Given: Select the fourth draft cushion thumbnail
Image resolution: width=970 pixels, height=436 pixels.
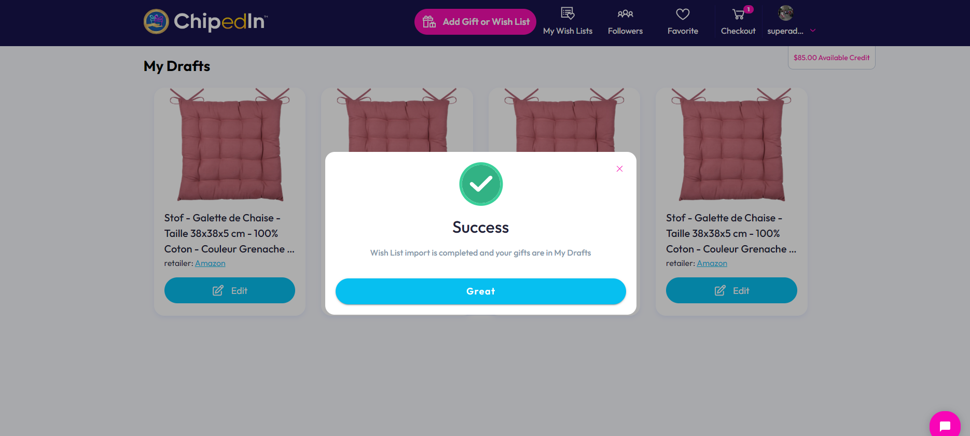Looking at the screenshot, I should point(731,145).
